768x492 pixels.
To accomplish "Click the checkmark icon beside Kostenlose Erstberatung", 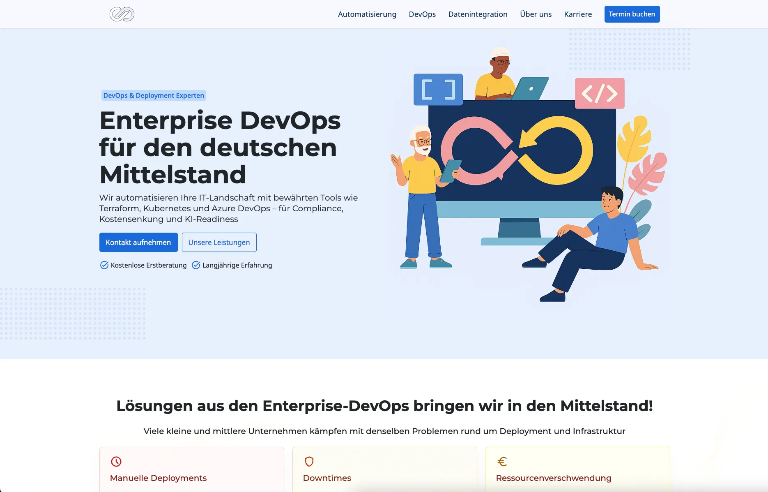I will click(104, 265).
